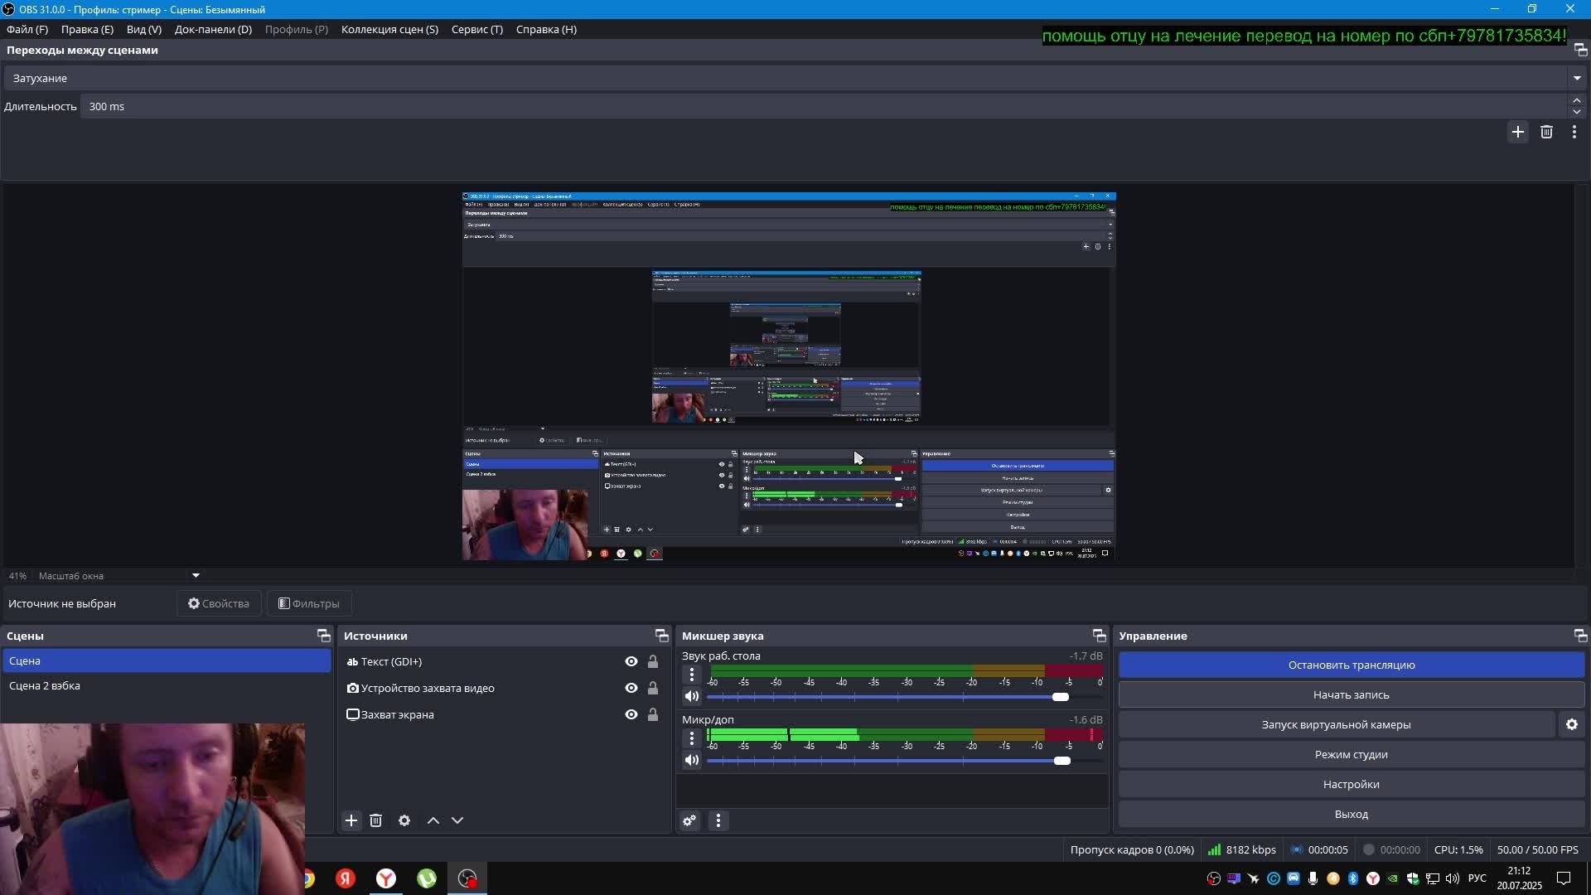
Task: Open the Сервис (T) menu
Action: point(476,29)
